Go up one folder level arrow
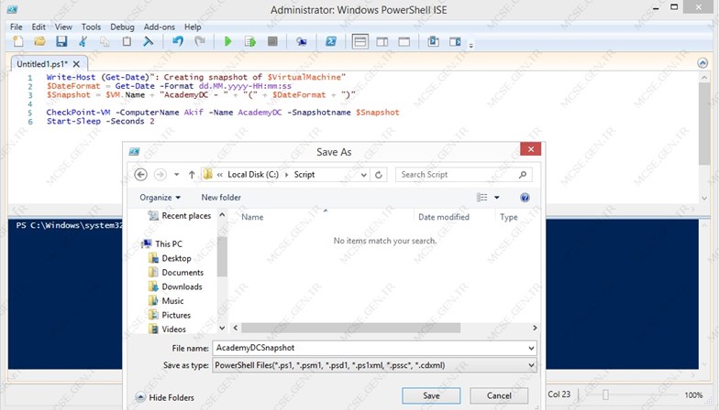The image size is (719, 410). click(x=192, y=174)
